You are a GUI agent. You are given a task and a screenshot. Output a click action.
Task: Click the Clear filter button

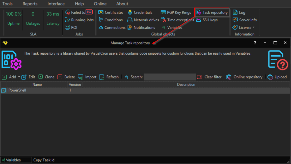pyautogui.click(x=209, y=77)
